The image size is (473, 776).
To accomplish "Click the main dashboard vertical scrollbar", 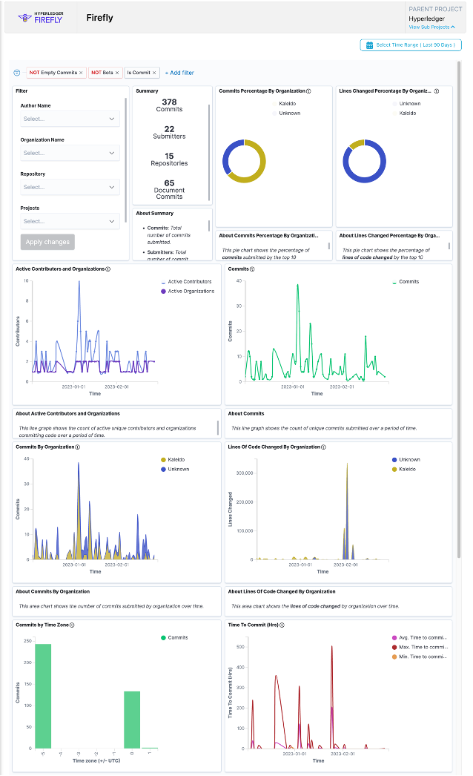I will 459,309.
